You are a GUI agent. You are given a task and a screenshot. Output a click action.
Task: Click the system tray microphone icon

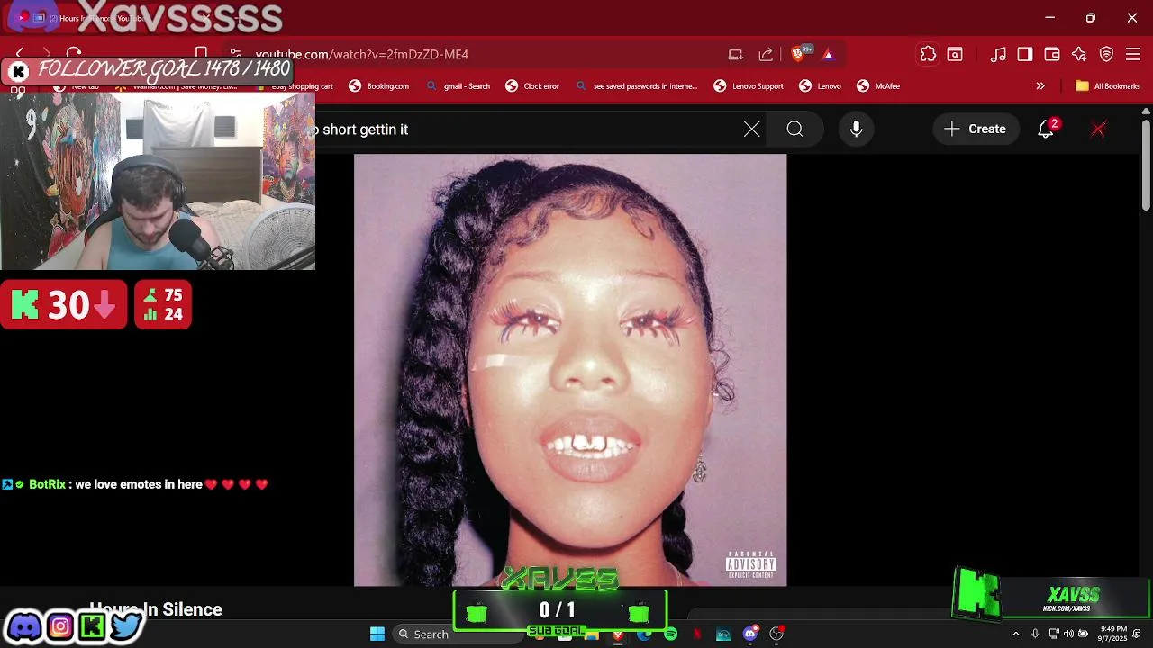1035,634
